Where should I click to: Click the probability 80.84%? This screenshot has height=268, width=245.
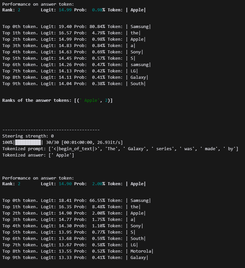point(97,26)
